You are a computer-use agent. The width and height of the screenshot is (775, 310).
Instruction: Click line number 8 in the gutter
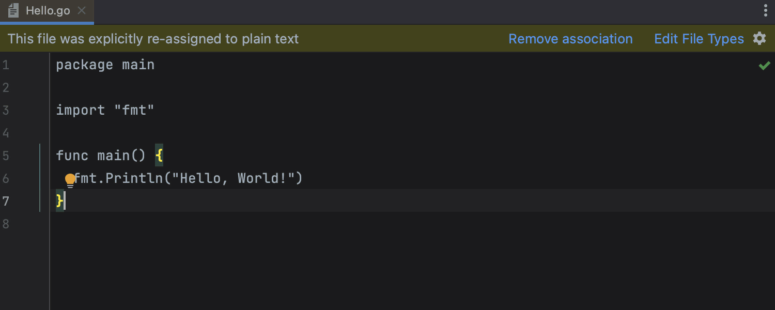pyautogui.click(x=6, y=224)
